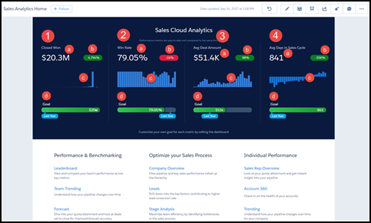
Task: Click Last Year marker under Win Rate goal
Action: tap(168, 116)
